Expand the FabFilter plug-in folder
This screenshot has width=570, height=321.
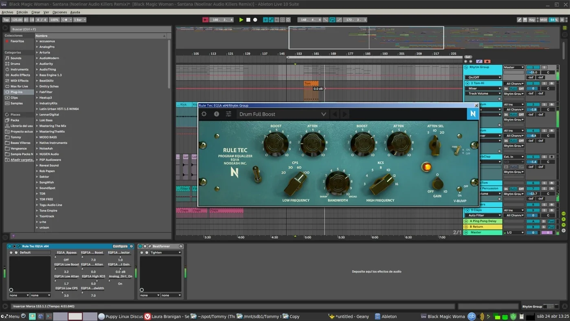[x=45, y=92]
